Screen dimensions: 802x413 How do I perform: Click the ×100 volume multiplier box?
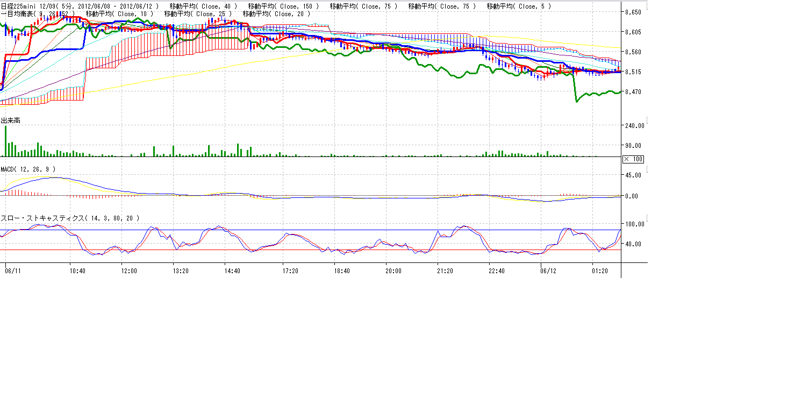coord(633,159)
